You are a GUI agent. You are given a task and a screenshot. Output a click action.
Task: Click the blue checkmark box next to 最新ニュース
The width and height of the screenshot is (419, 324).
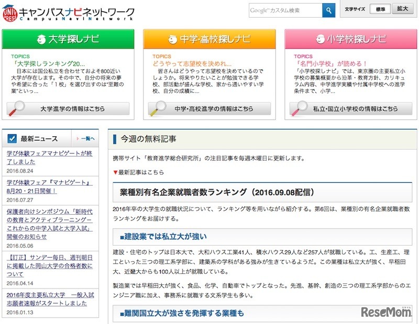pos(12,137)
